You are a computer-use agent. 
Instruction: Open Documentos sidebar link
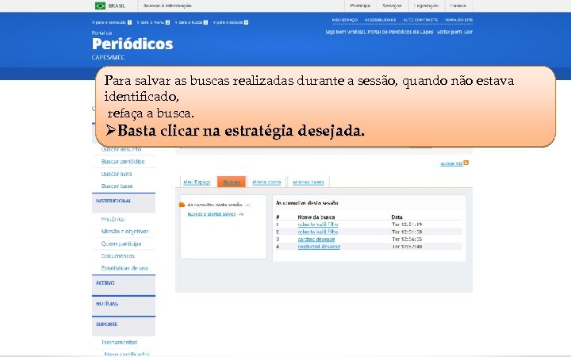click(117, 255)
